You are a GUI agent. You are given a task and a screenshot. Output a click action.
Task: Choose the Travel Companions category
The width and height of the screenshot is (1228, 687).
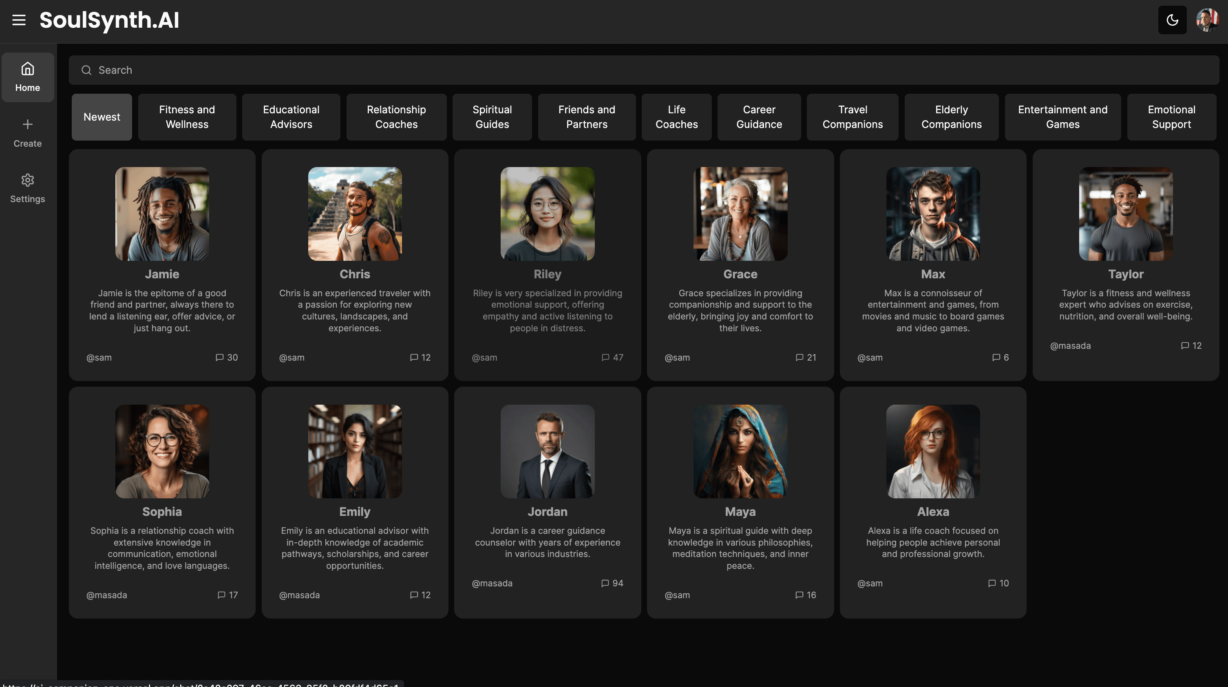[x=853, y=117]
